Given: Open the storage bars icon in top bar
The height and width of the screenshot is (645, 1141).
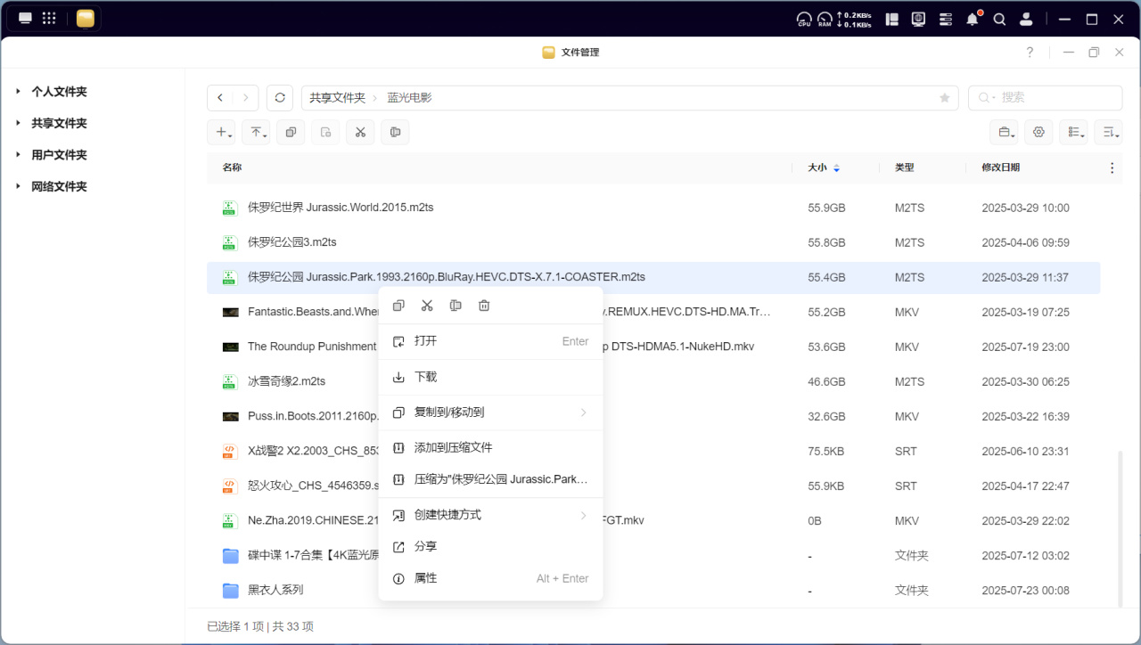Looking at the screenshot, I should point(946,19).
